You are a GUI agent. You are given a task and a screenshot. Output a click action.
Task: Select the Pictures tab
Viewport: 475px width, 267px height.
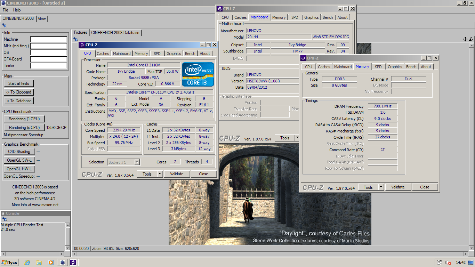pos(81,32)
